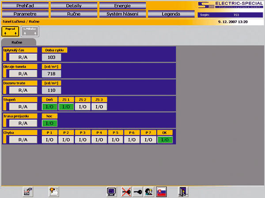Select the L.Mikulas tunnel direction icon
The image size is (265, 198).
click(x=30, y=31)
